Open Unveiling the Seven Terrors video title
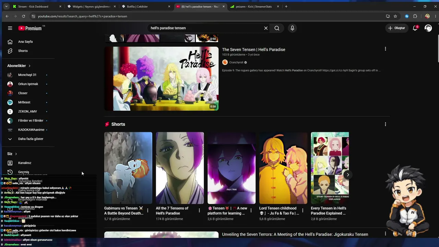Image resolution: width=439 pixels, height=247 pixels. [x=295, y=234]
